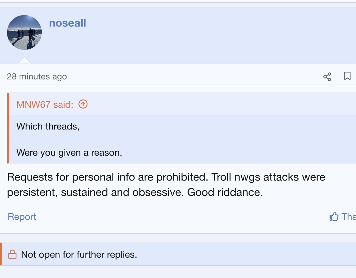Click the orange edge of the locked notice
356x278 pixels.
(x=1, y=254)
